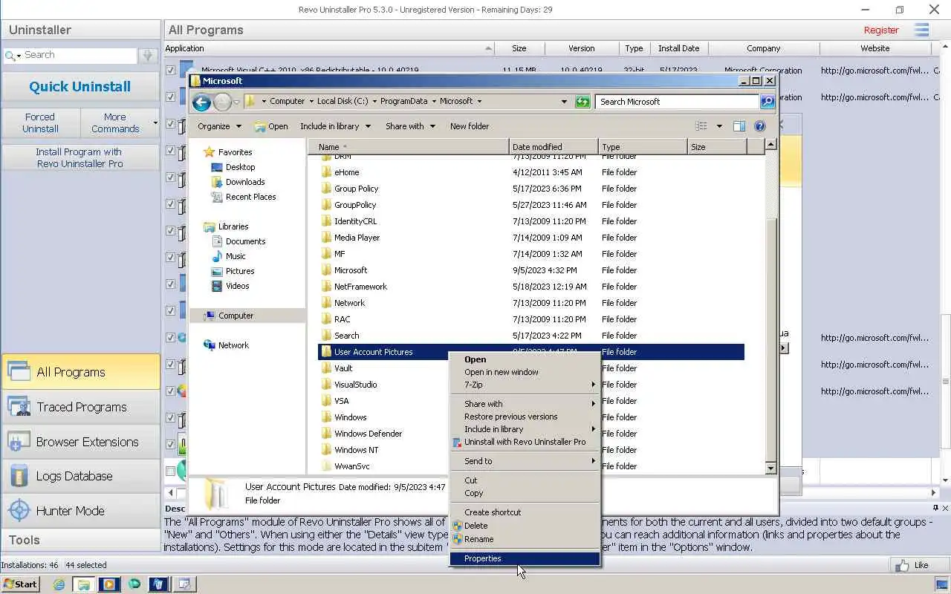Expand the breadcrumb arrow after ProgramData

(433, 102)
